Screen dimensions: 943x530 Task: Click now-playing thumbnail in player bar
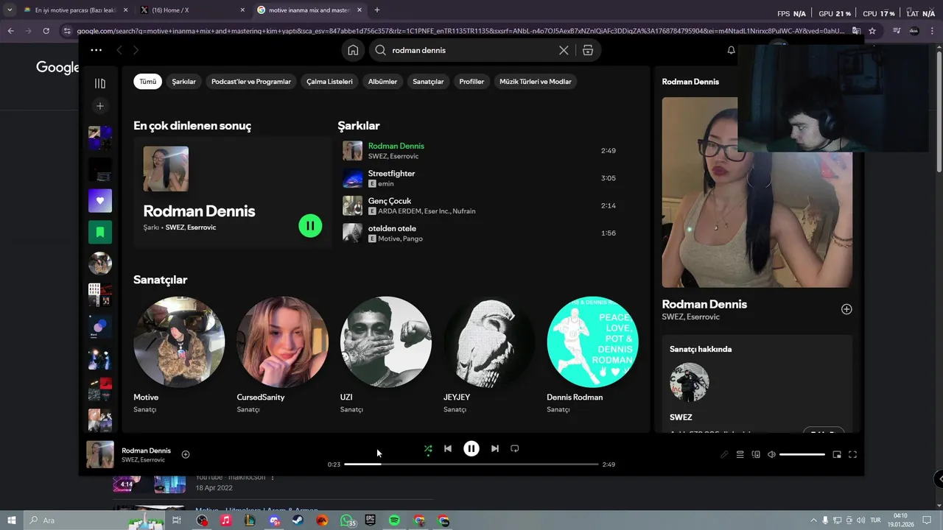click(x=100, y=454)
